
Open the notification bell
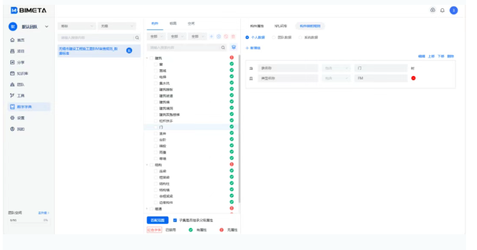tap(442, 10)
